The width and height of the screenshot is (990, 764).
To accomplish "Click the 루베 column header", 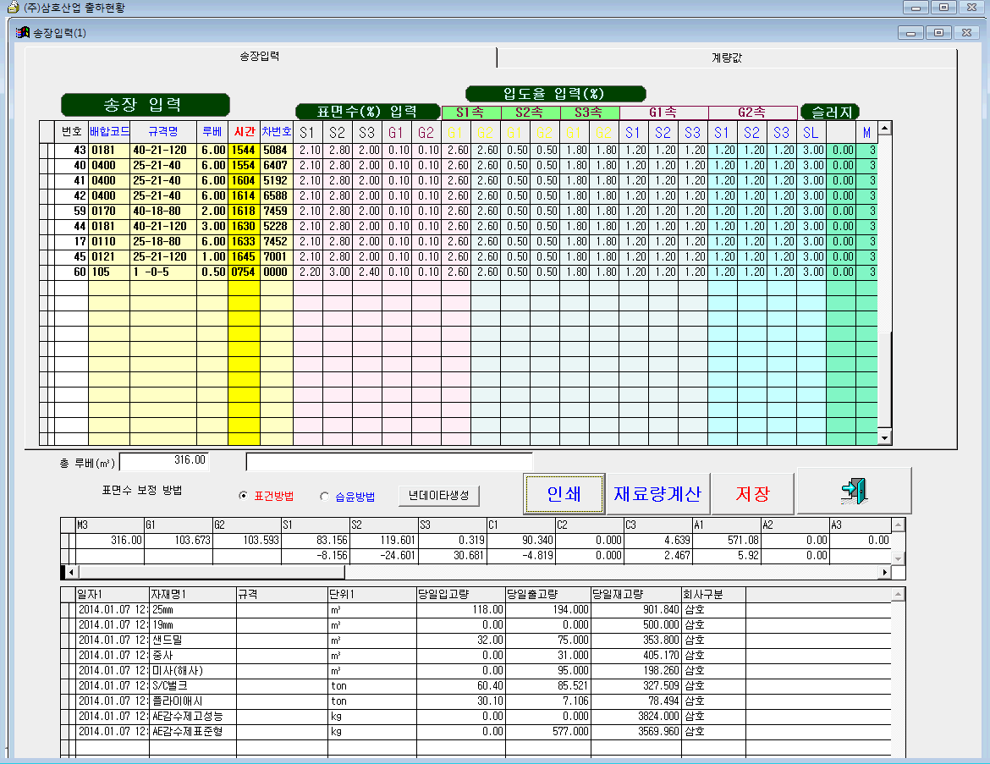I will click(x=212, y=131).
